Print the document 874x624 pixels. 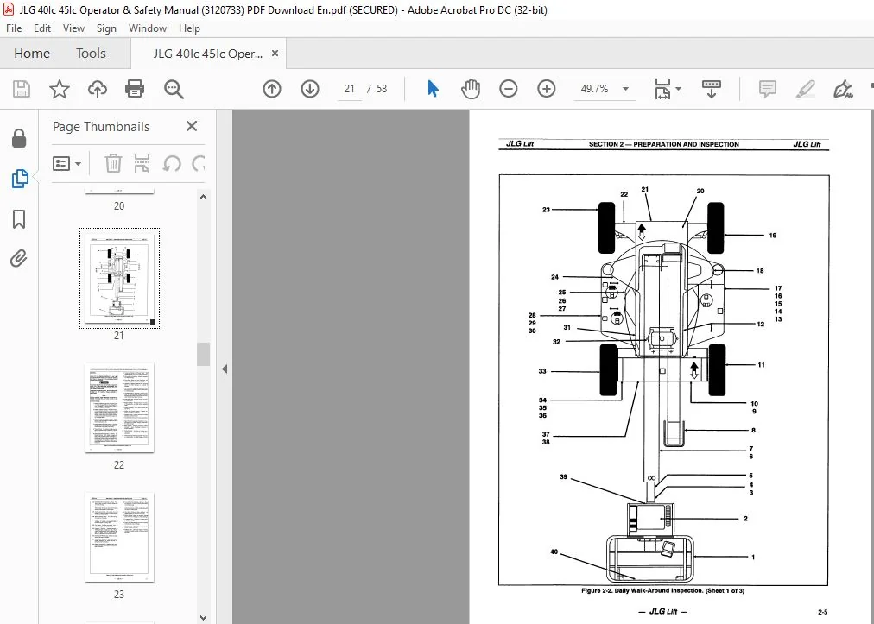(x=135, y=89)
